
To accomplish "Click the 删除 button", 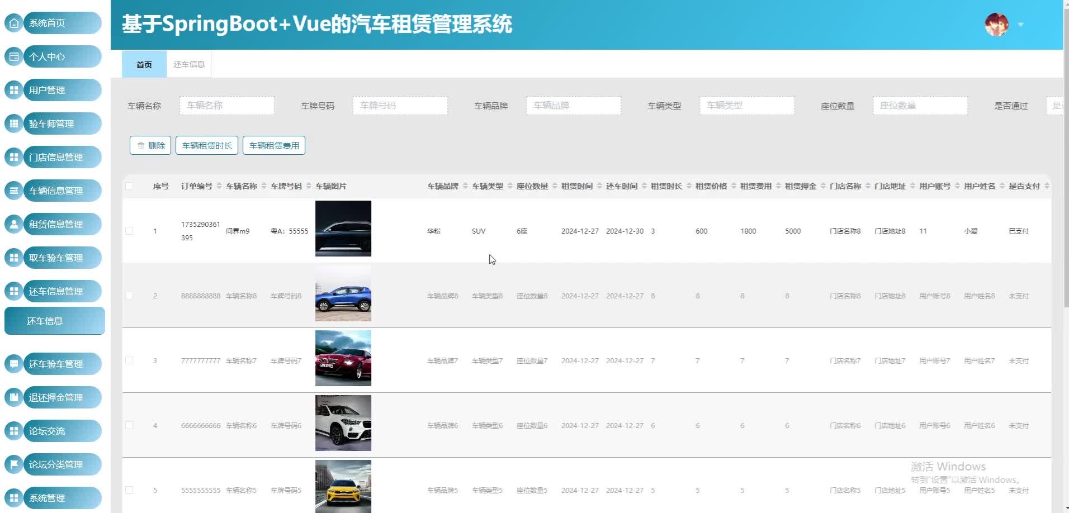I will [150, 145].
